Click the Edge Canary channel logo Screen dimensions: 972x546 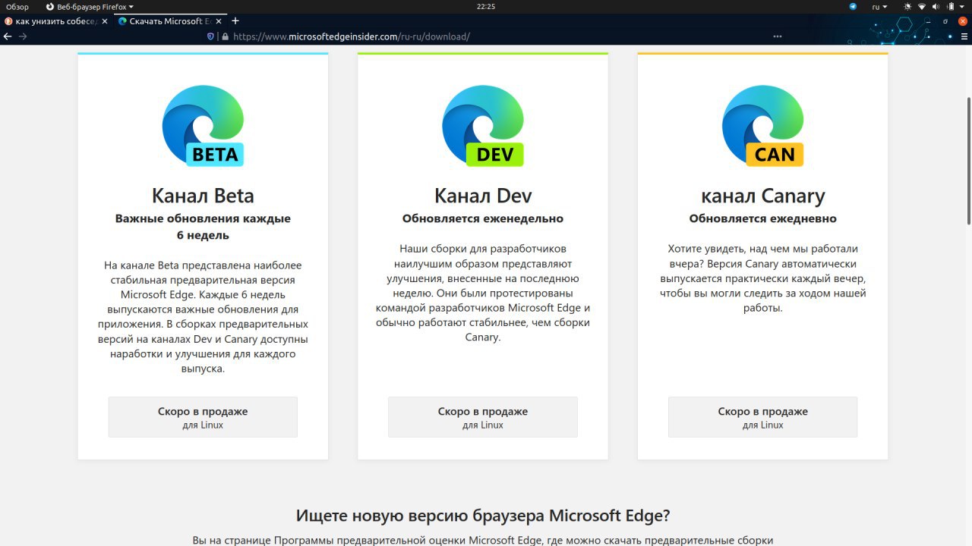point(762,126)
